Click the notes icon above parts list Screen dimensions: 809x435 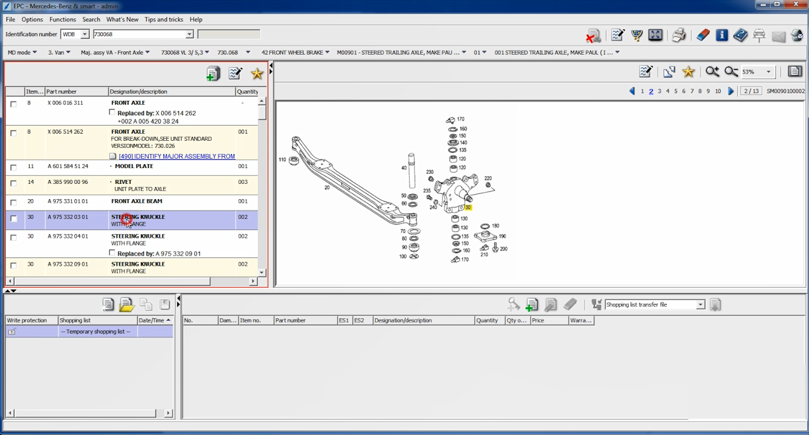(235, 74)
